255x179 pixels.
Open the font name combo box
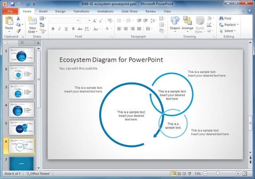pyautogui.click(x=65, y=21)
